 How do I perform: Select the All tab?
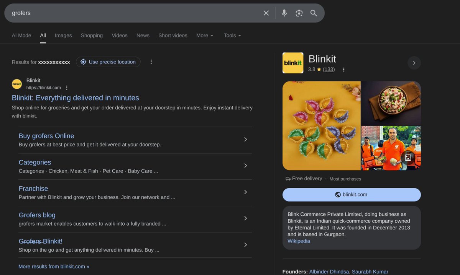coord(43,36)
